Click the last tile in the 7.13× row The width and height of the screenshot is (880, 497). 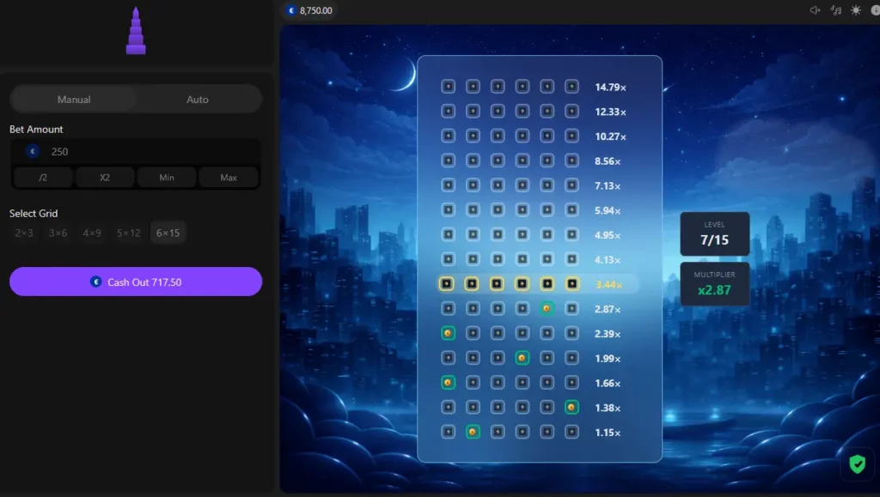coord(571,185)
